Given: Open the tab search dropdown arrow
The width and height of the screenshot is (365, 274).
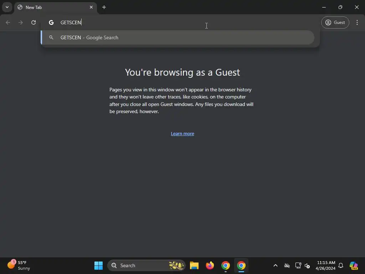Looking at the screenshot, I should (7, 7).
